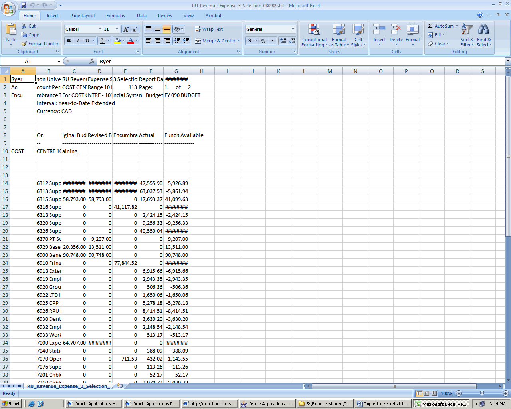Click the Increase Decimal icon
Screen dimensions: 511x409
[x=283, y=41]
